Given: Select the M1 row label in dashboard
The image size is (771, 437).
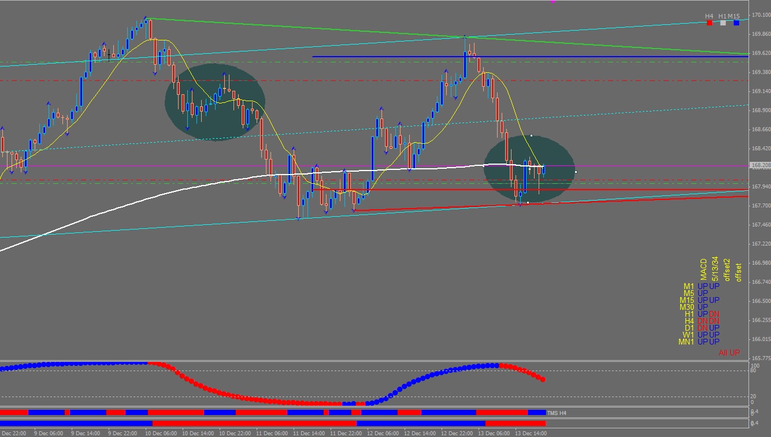Looking at the screenshot, I should coord(688,286).
